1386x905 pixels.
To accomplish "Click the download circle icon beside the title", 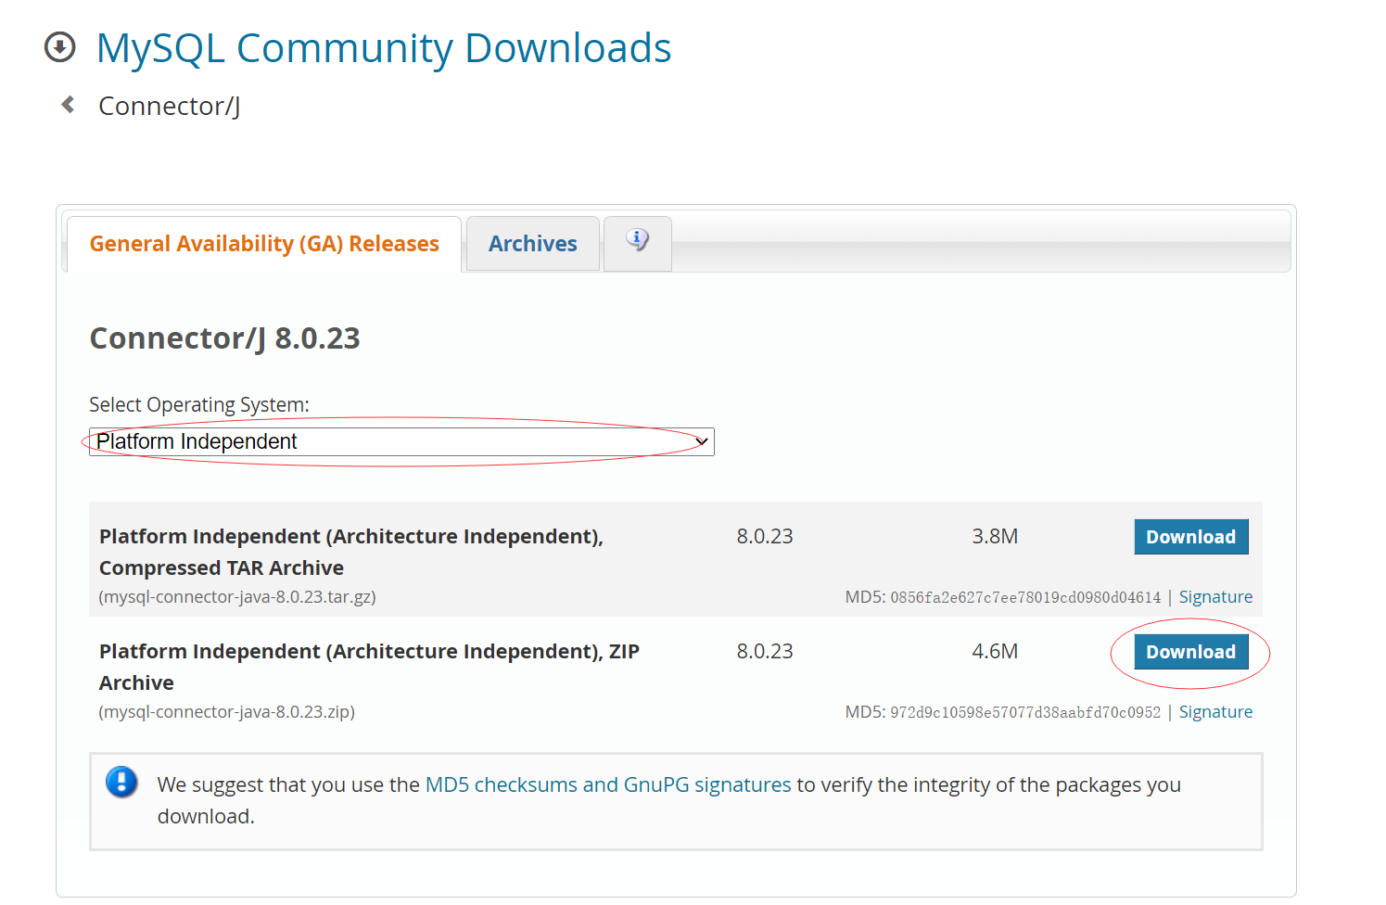I will tap(60, 47).
